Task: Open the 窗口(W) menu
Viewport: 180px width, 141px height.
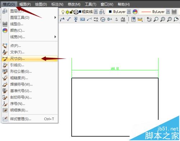Action: (107, 4)
